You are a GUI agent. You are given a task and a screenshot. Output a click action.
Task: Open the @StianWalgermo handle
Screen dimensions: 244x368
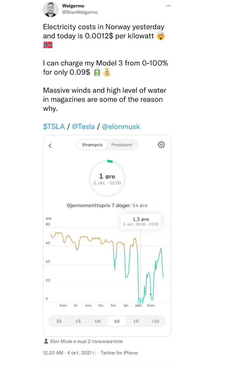pyautogui.click(x=80, y=12)
